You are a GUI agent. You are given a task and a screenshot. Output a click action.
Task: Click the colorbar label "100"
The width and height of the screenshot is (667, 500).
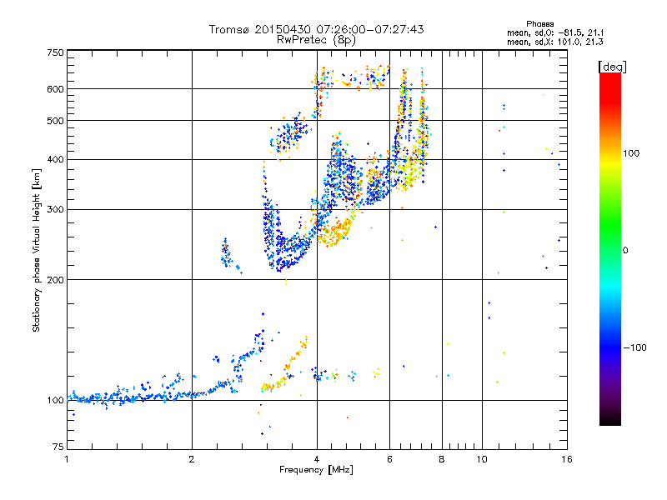[x=631, y=153]
